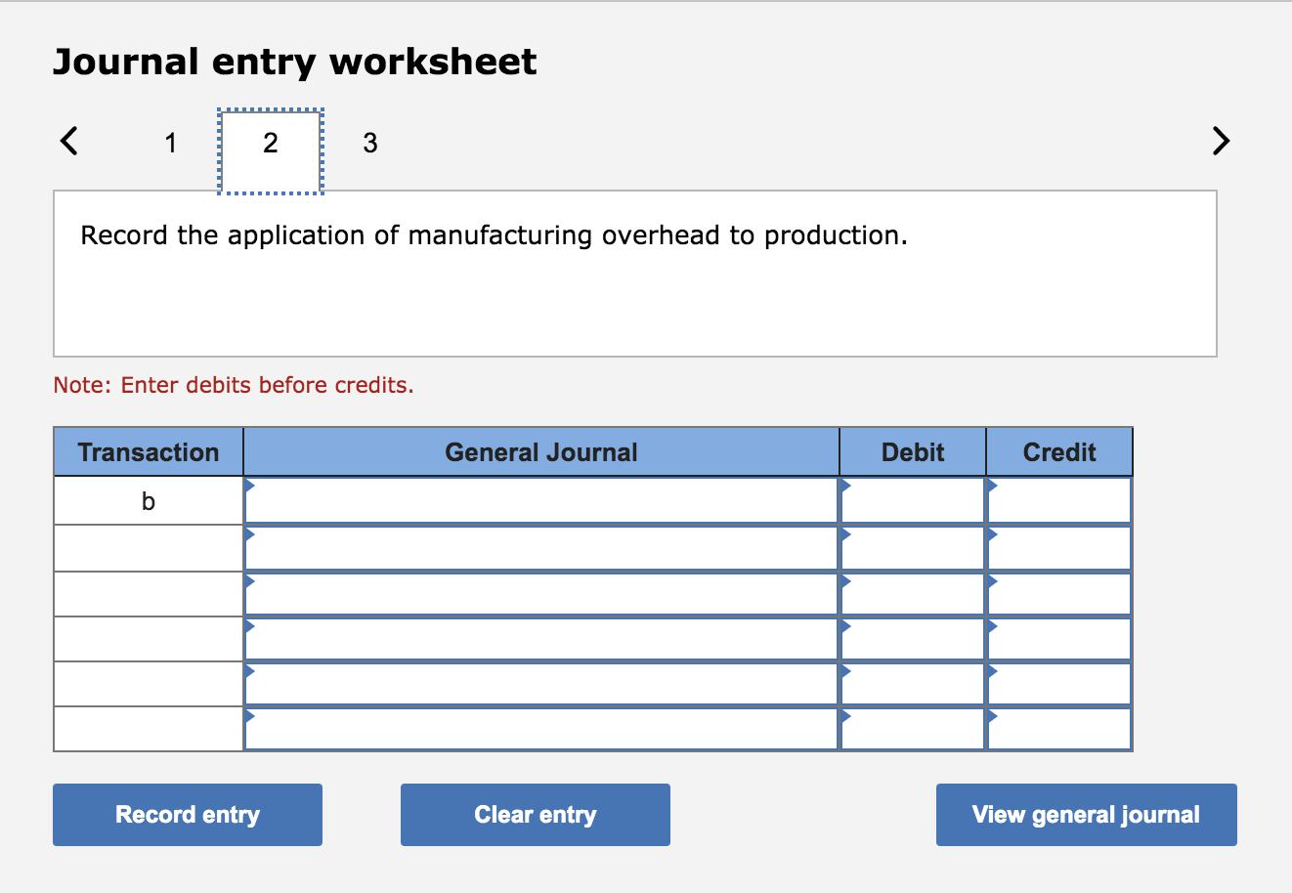
Task: Click the Record entry button
Action: tap(187, 814)
